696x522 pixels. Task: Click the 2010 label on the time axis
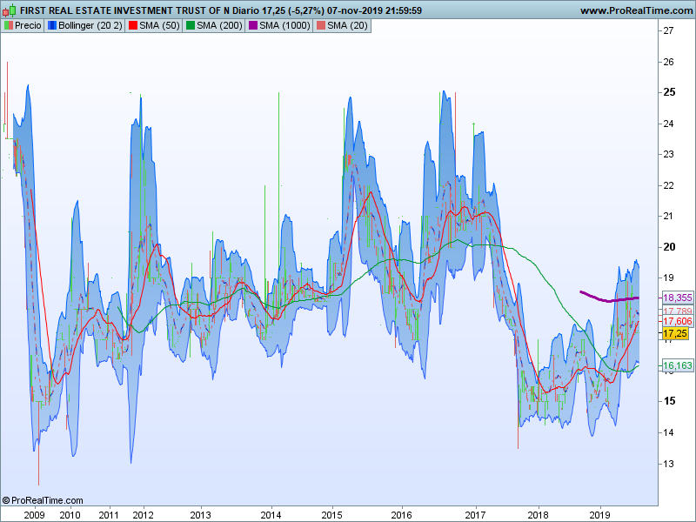70,515
